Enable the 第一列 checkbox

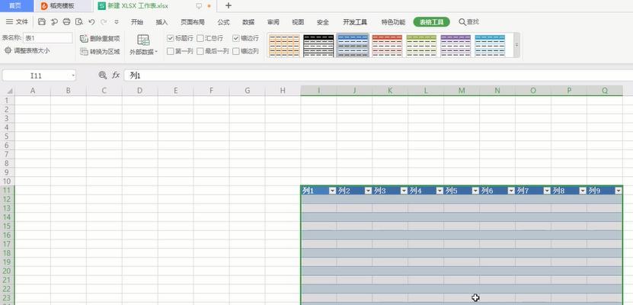point(170,51)
